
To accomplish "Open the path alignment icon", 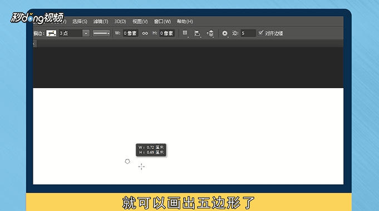I will pos(198,33).
